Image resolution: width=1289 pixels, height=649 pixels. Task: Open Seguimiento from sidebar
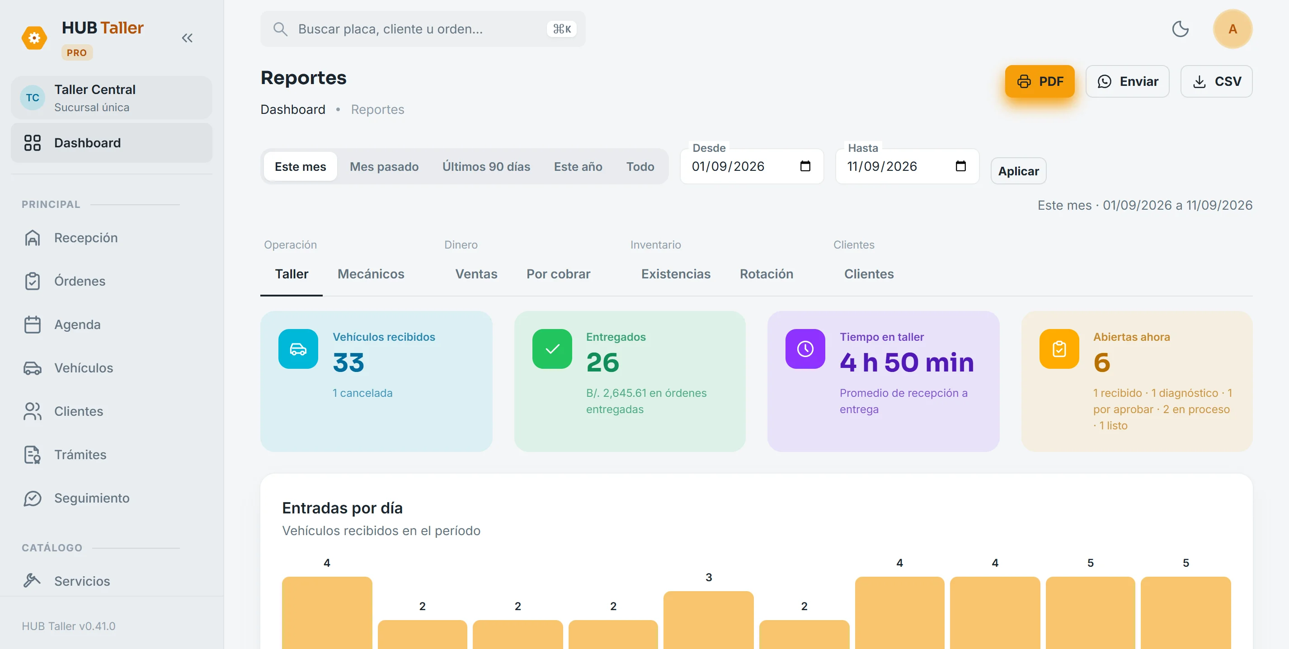(112, 499)
